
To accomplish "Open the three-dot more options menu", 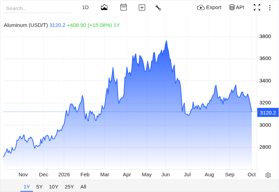I will pyautogui.click(x=270, y=8).
